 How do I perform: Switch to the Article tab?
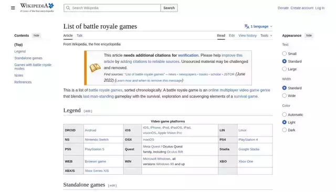tap(68, 36)
